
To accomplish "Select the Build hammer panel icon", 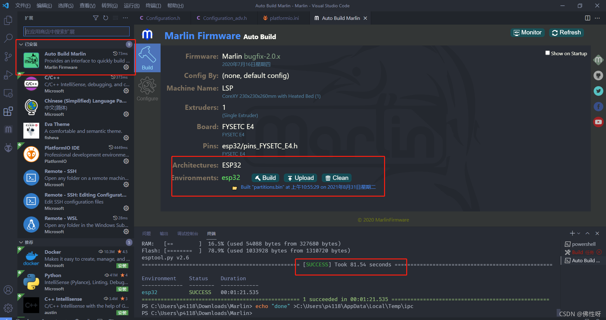I will (x=147, y=58).
